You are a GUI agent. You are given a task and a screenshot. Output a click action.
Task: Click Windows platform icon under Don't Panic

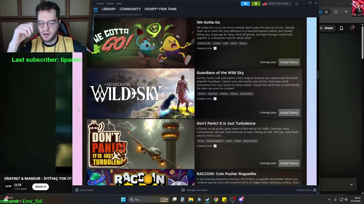click(x=215, y=146)
